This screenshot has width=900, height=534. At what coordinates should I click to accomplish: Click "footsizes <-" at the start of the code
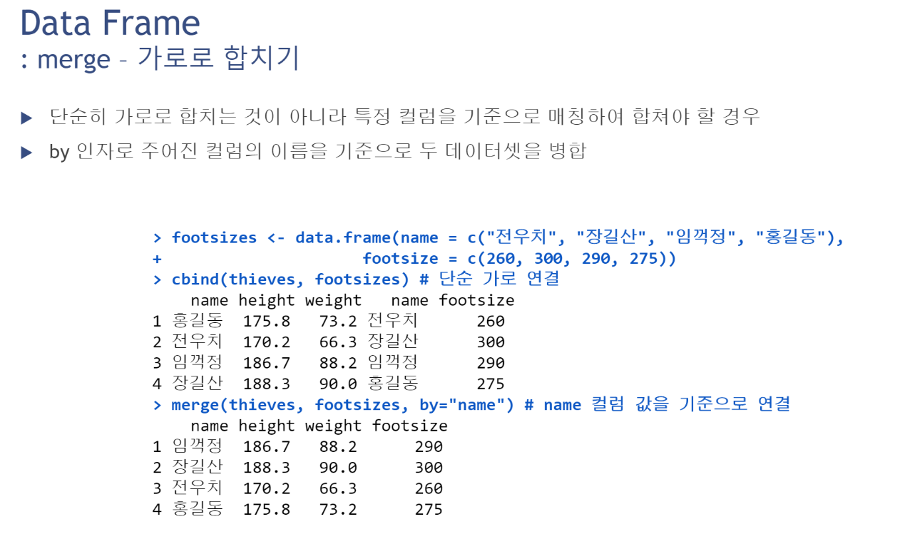[228, 237]
